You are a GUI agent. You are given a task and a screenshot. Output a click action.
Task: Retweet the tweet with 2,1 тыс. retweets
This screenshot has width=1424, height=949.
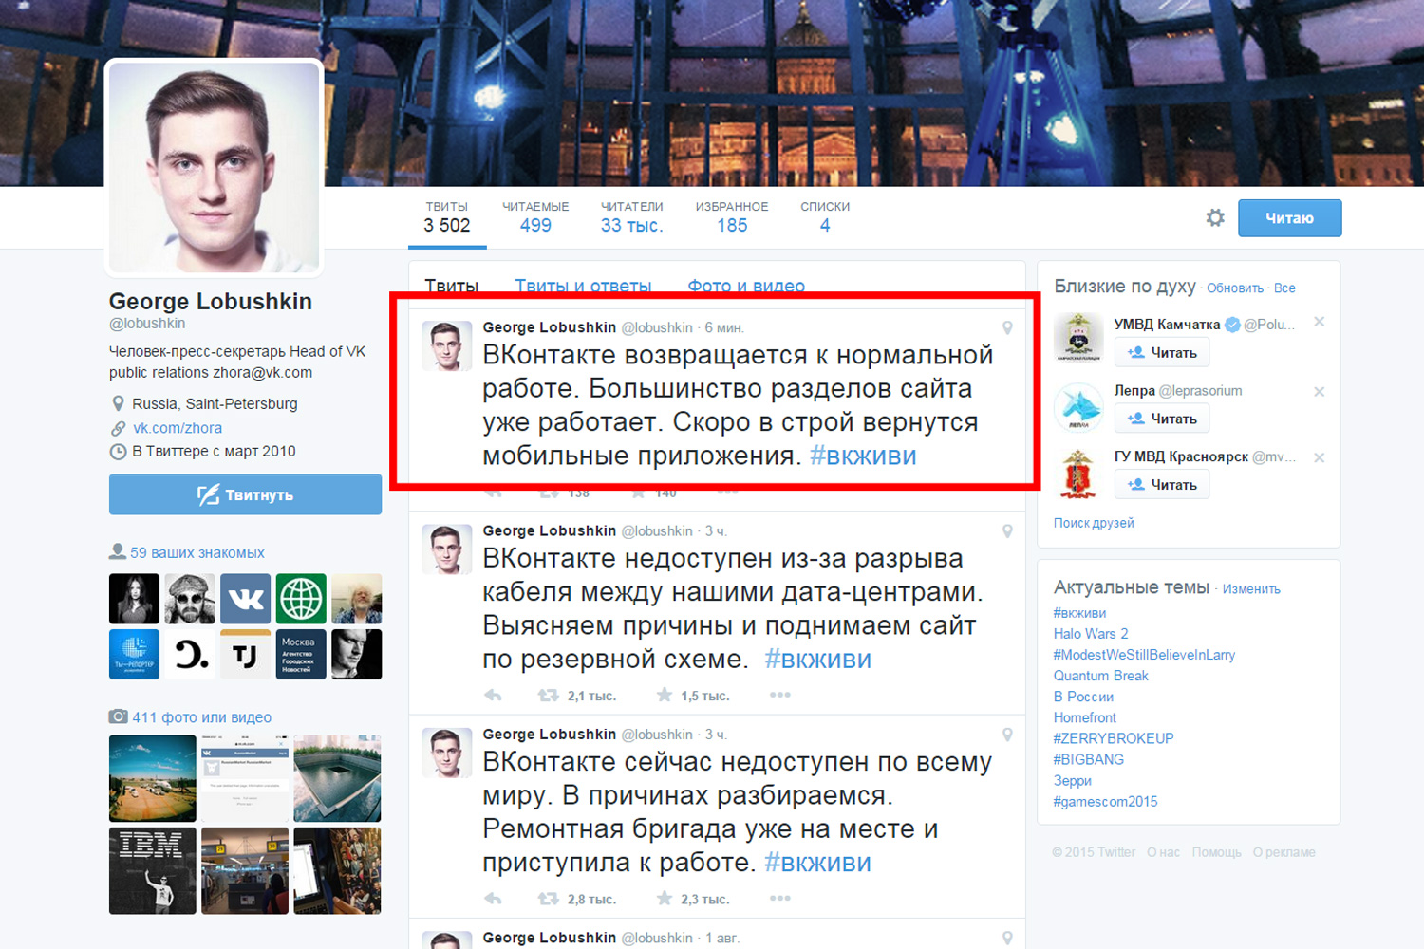tap(548, 696)
